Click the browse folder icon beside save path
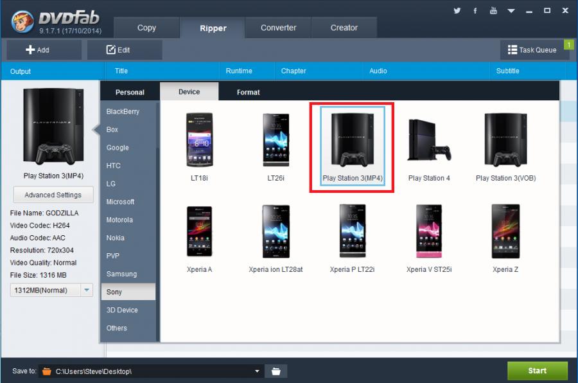Viewport: 578px width, 383px height. point(276,371)
